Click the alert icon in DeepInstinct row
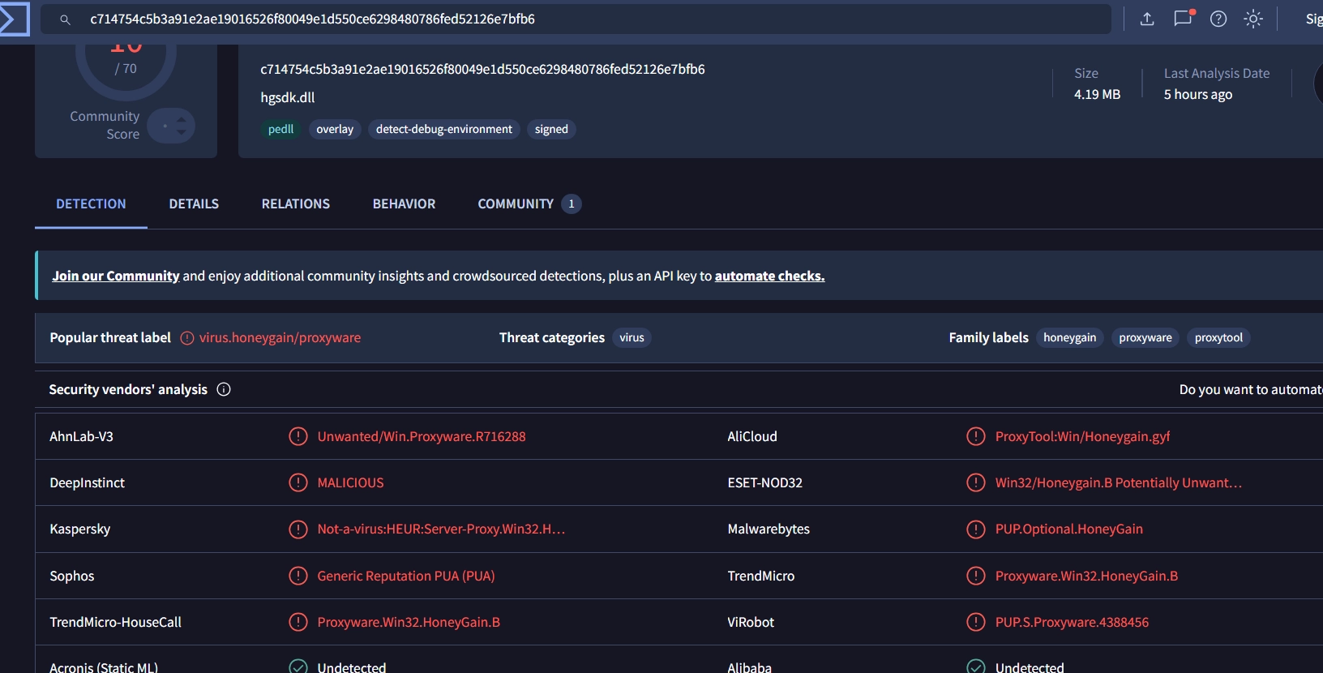1323x673 pixels. tap(298, 482)
